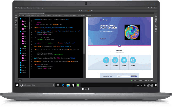172x107 pixels.
Task: Click the down chevron below preview hero banner
Action: [119, 46]
